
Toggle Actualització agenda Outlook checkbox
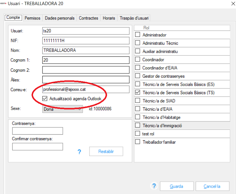[45, 98]
